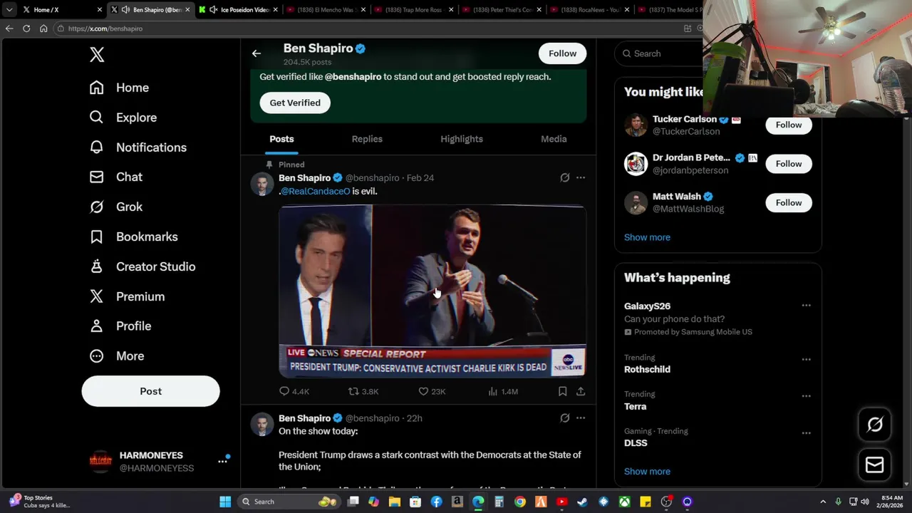Open the floating Grok button

point(875,425)
